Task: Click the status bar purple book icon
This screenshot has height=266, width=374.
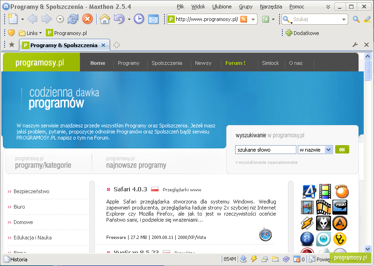Action: coord(286,259)
